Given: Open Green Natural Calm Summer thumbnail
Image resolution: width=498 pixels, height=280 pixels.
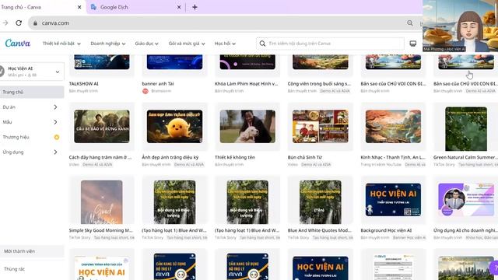Looking at the screenshot, I should pyautogui.click(x=466, y=128).
